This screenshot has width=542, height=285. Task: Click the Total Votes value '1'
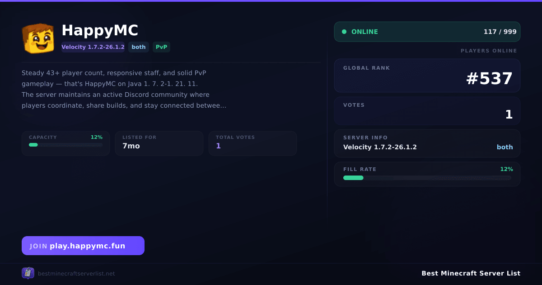218,146
